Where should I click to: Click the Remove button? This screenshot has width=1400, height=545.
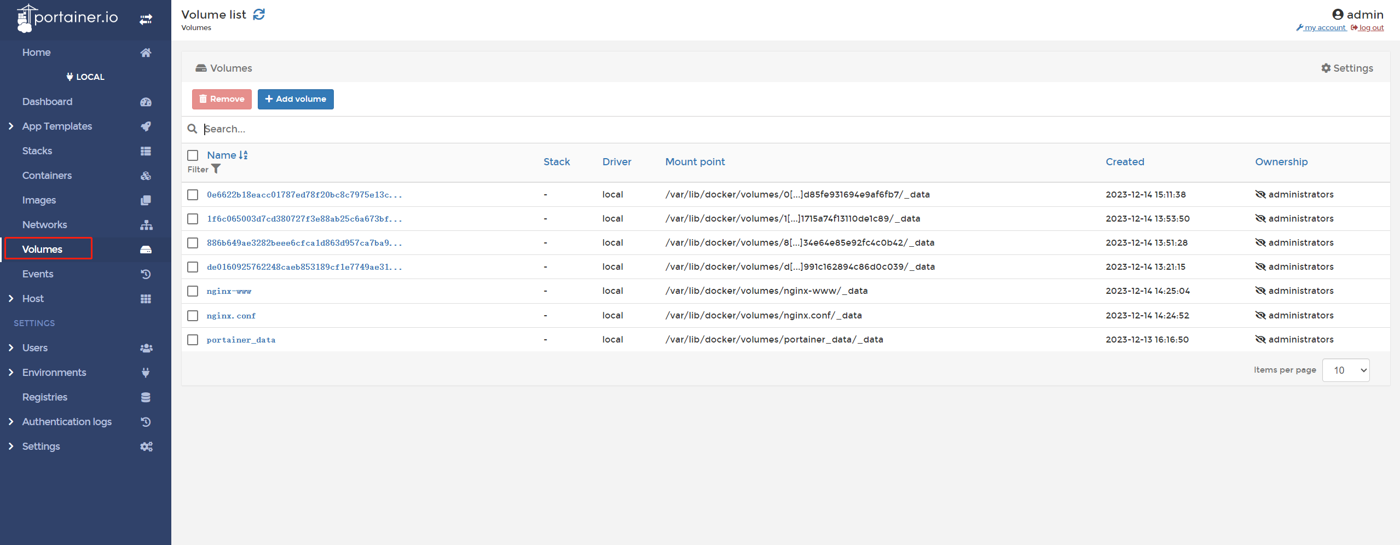pos(222,99)
